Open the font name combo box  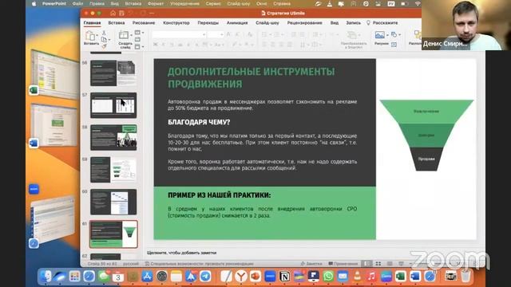coord(179,34)
